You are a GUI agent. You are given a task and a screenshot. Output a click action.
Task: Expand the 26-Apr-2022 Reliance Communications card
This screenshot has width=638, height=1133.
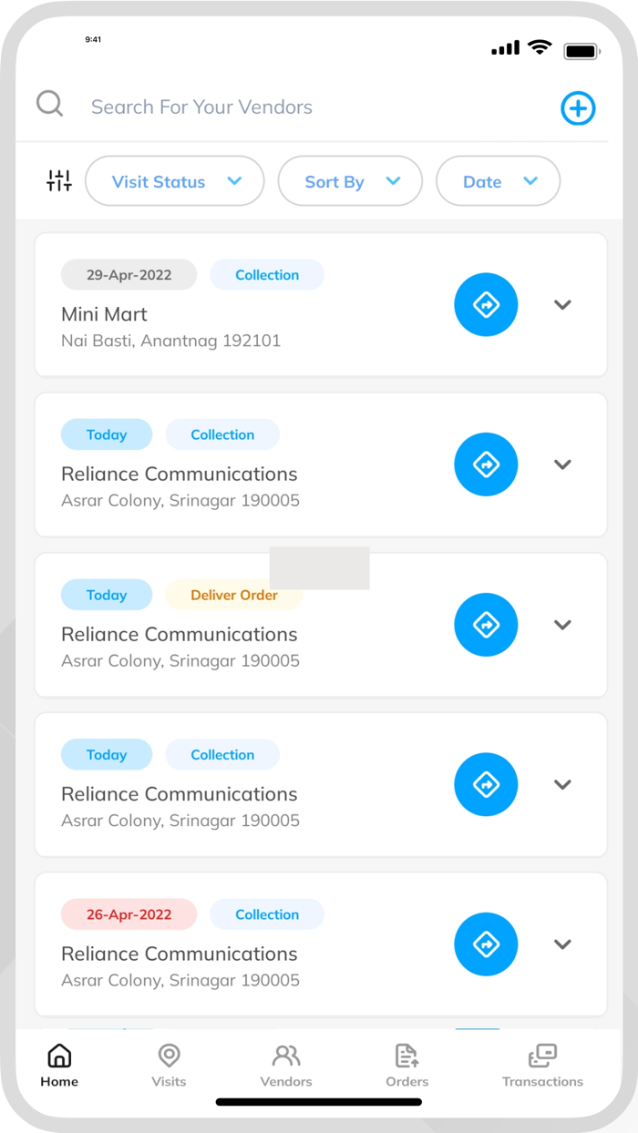(562, 944)
